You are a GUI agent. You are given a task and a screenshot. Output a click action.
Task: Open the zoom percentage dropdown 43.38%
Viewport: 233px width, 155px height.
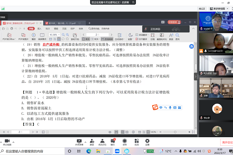55,34
